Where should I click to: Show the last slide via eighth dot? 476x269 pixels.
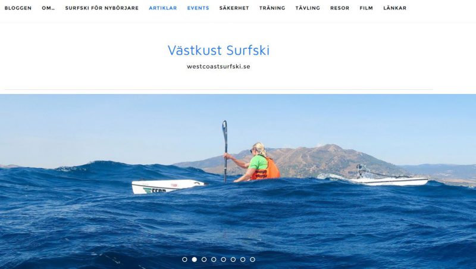[252, 259]
